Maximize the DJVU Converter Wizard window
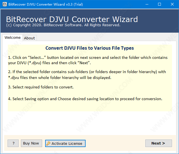 click(x=159, y=4)
